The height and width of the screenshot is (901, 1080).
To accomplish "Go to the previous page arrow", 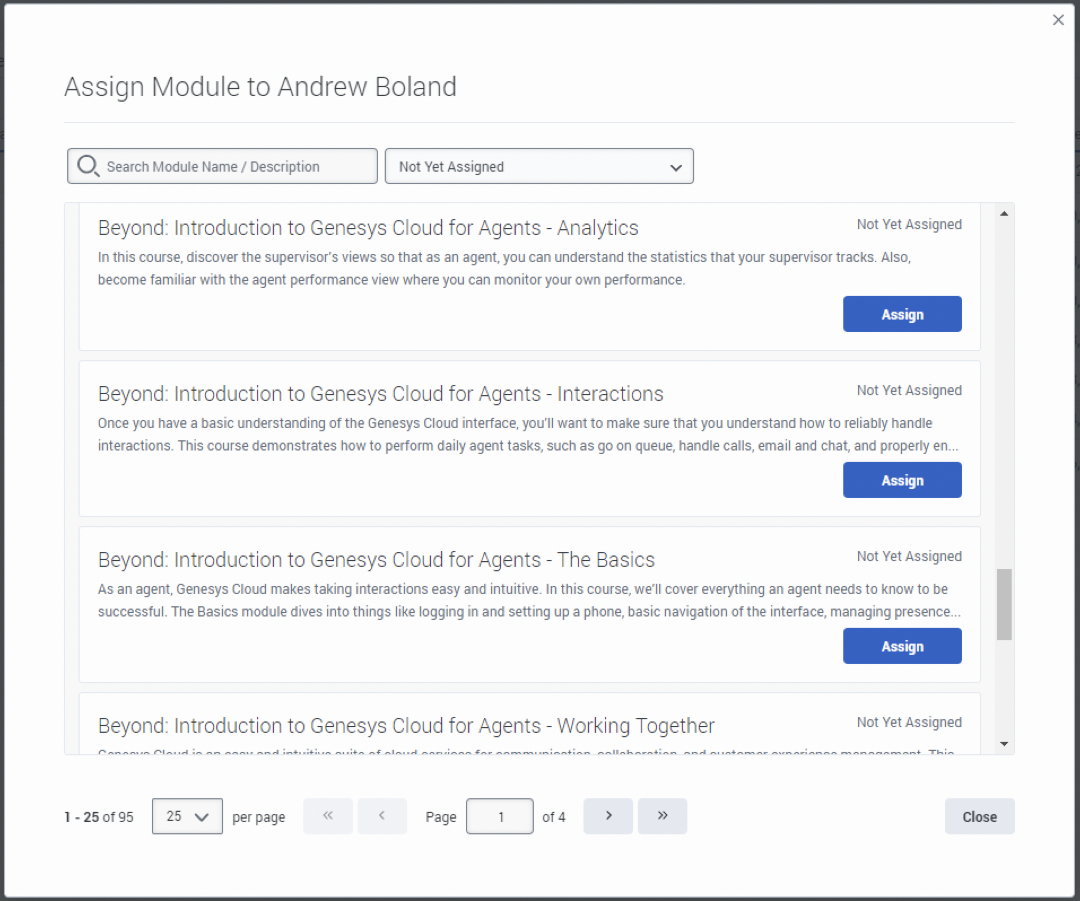I will click(382, 816).
